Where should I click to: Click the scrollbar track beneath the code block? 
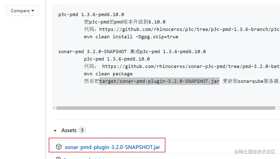166,108
